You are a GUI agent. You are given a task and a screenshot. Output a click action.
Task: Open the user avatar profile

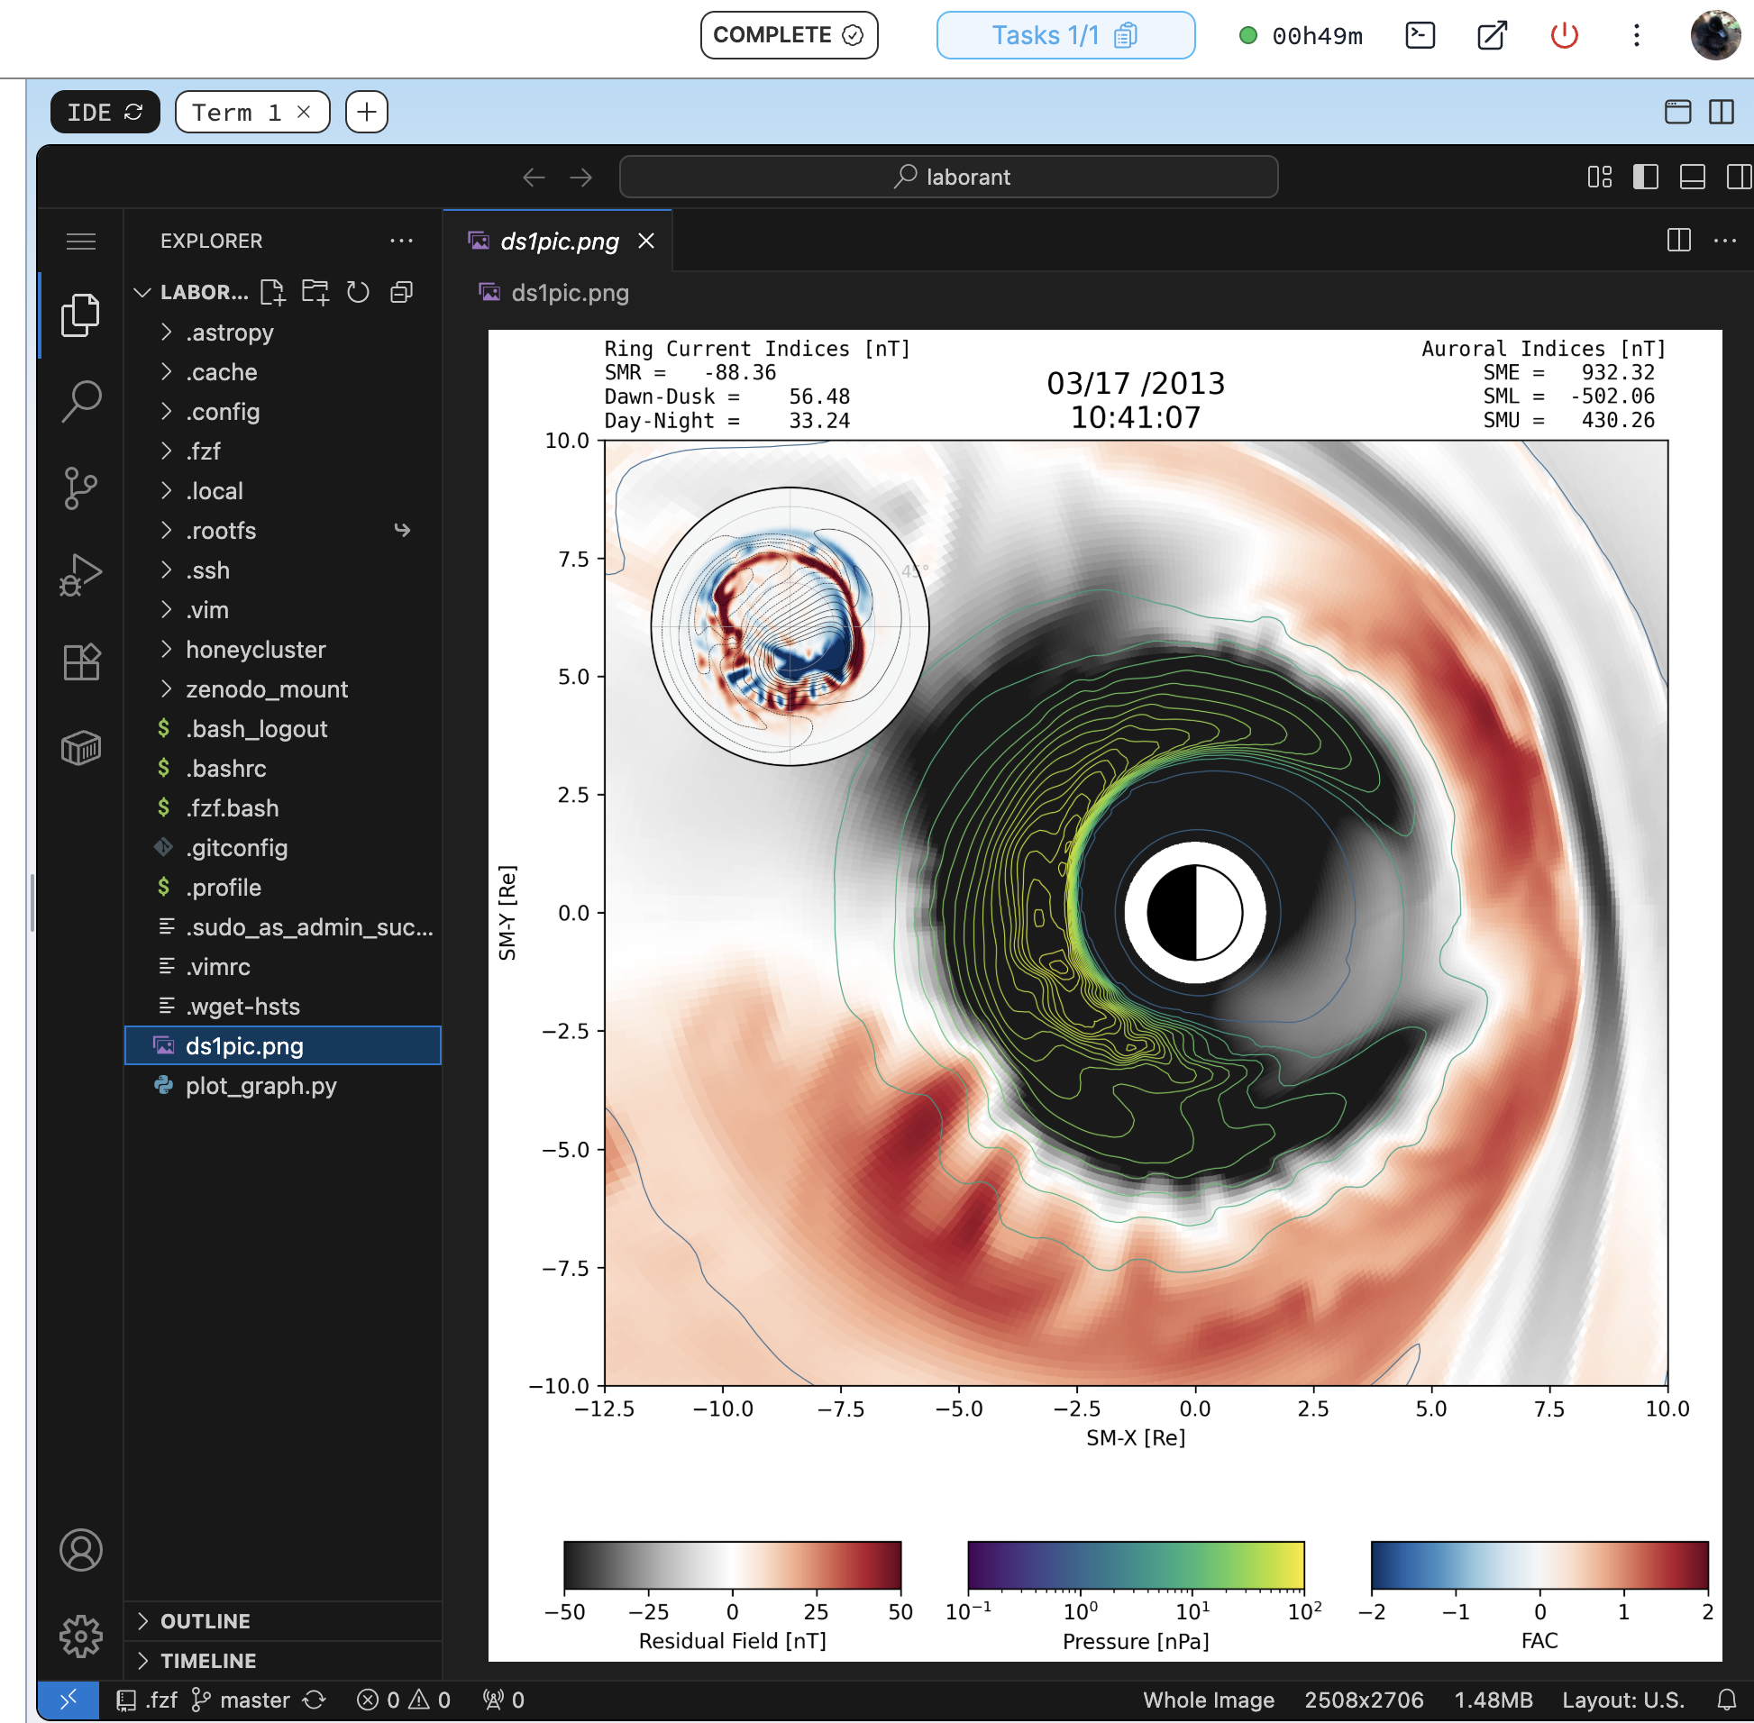coord(1714,35)
